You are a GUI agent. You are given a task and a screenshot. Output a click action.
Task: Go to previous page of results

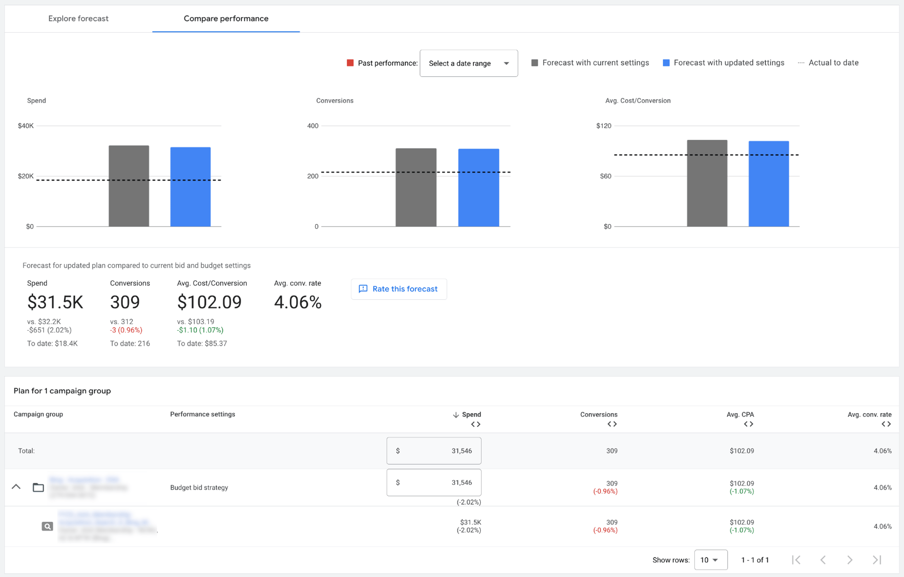(x=823, y=560)
